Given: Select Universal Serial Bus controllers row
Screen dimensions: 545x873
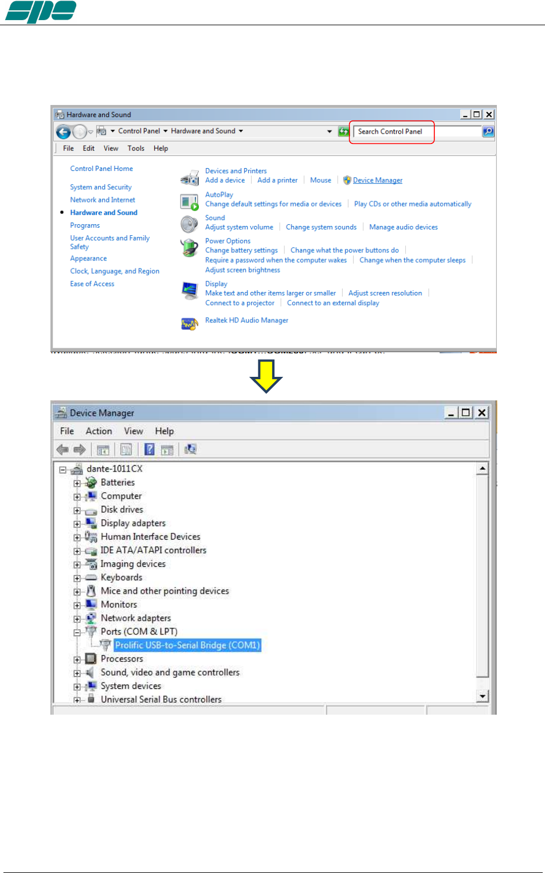Looking at the screenshot, I should pyautogui.click(x=161, y=699).
